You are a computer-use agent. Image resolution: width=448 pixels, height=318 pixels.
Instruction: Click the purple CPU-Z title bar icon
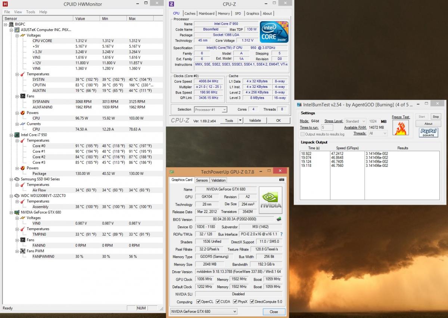tap(171, 4)
